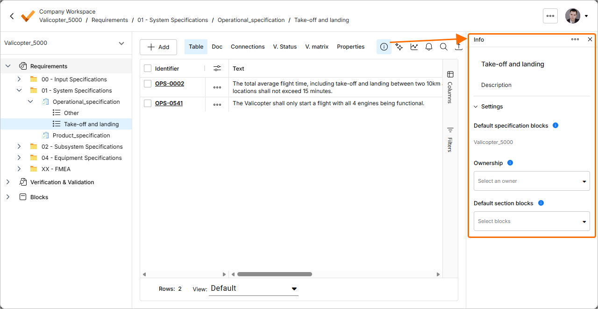Check the OPS-0541 row checkbox
The width and height of the screenshot is (598, 309).
pos(148,103)
